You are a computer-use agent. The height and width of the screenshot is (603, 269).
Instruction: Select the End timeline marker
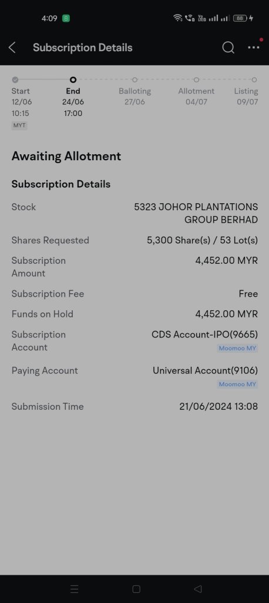pos(73,79)
